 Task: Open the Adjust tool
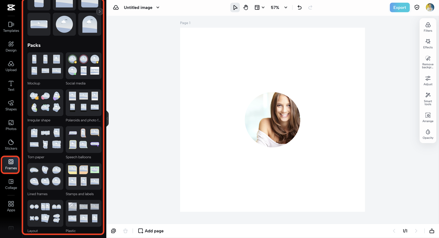tap(428, 81)
